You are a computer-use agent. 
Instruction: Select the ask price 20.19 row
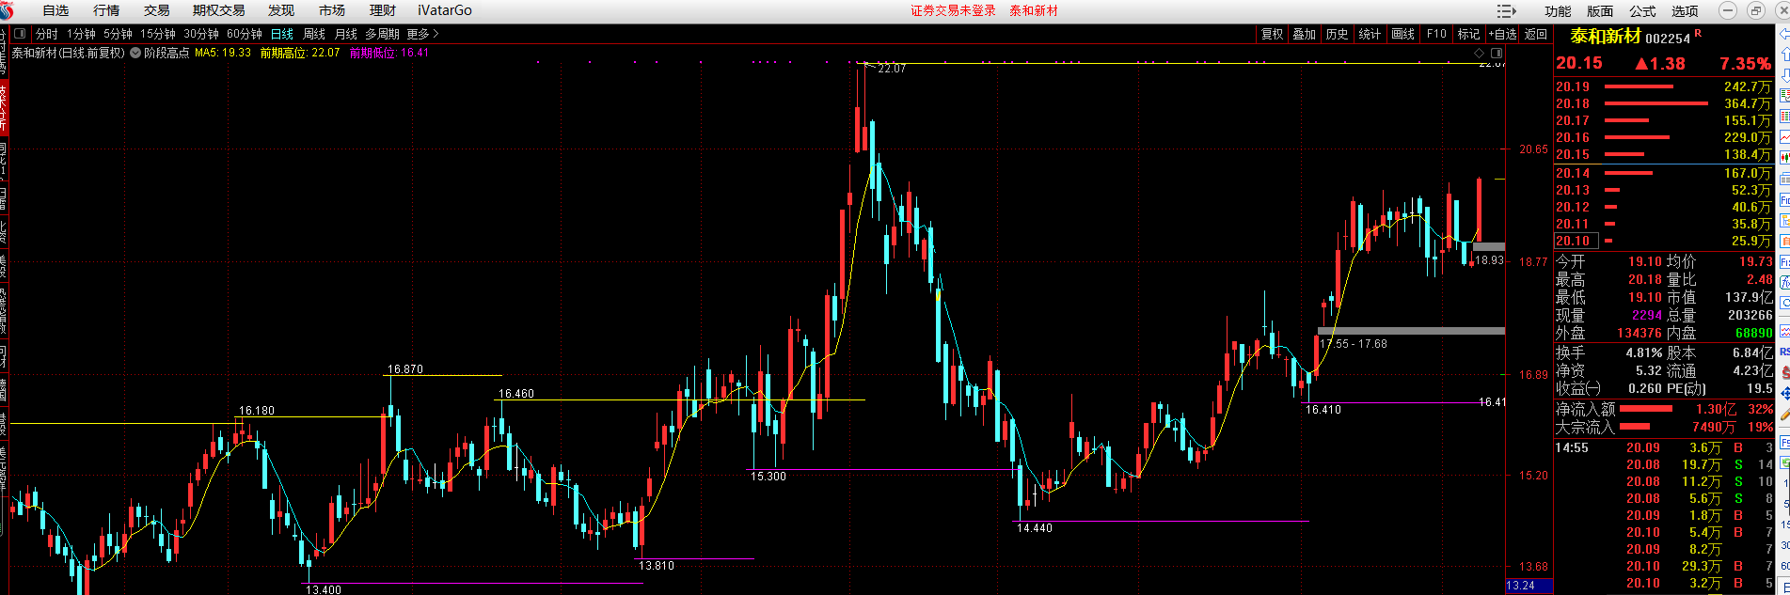pyautogui.click(x=1663, y=86)
